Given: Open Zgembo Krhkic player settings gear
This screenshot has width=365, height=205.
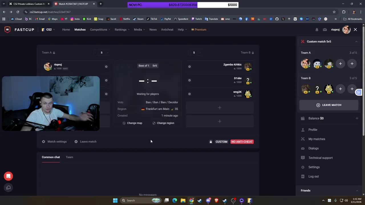Looking at the screenshot, I should click(x=189, y=67).
